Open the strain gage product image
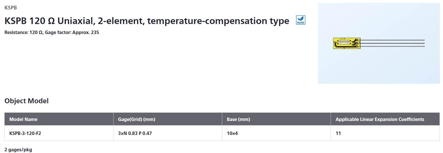The image size is (443, 153). point(379,43)
